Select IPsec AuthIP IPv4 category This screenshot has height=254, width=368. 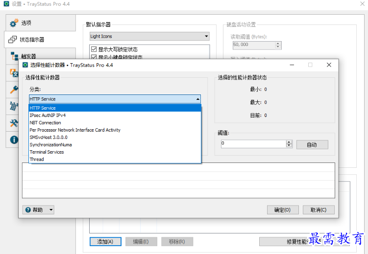click(115, 115)
